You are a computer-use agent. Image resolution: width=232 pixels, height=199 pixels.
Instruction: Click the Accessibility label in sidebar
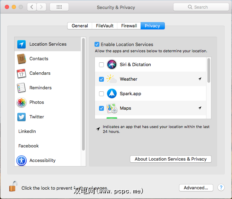coord(43,161)
